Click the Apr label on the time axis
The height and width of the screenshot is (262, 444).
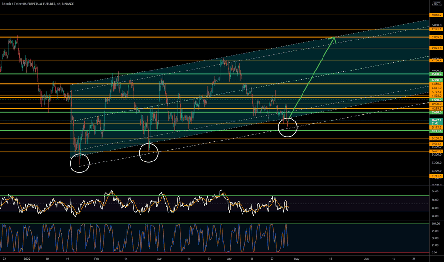[229, 259]
